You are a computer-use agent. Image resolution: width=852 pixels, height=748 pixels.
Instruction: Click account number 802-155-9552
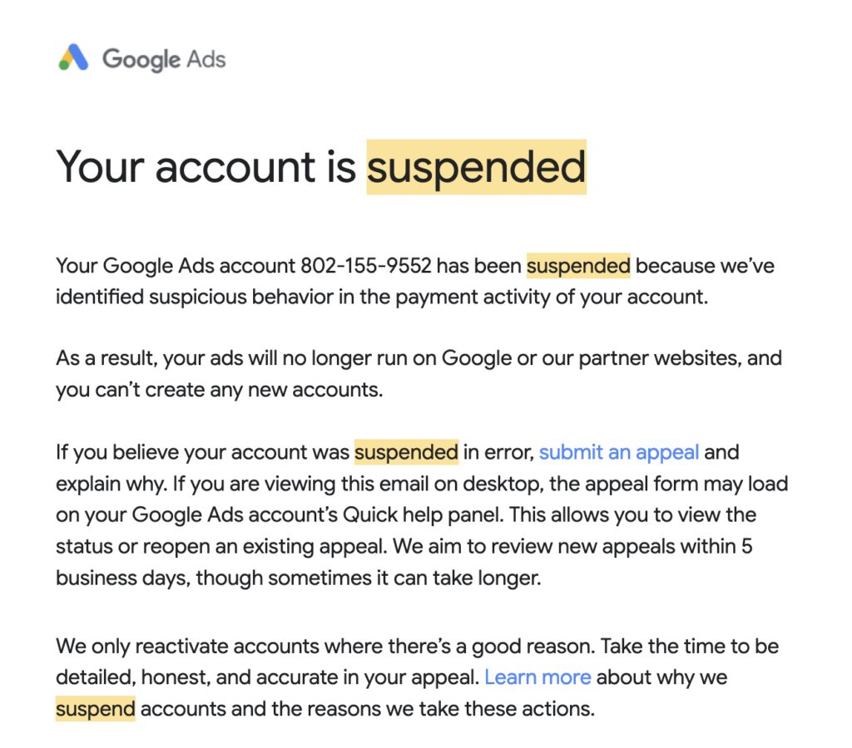click(x=366, y=266)
